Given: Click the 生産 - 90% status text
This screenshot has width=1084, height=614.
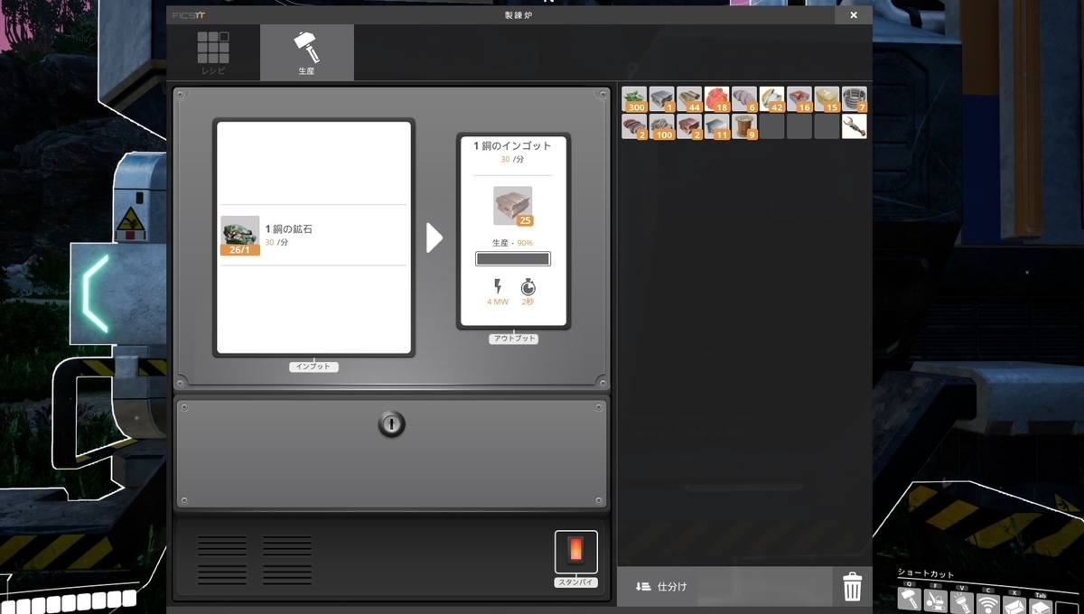Looking at the screenshot, I should 512,243.
